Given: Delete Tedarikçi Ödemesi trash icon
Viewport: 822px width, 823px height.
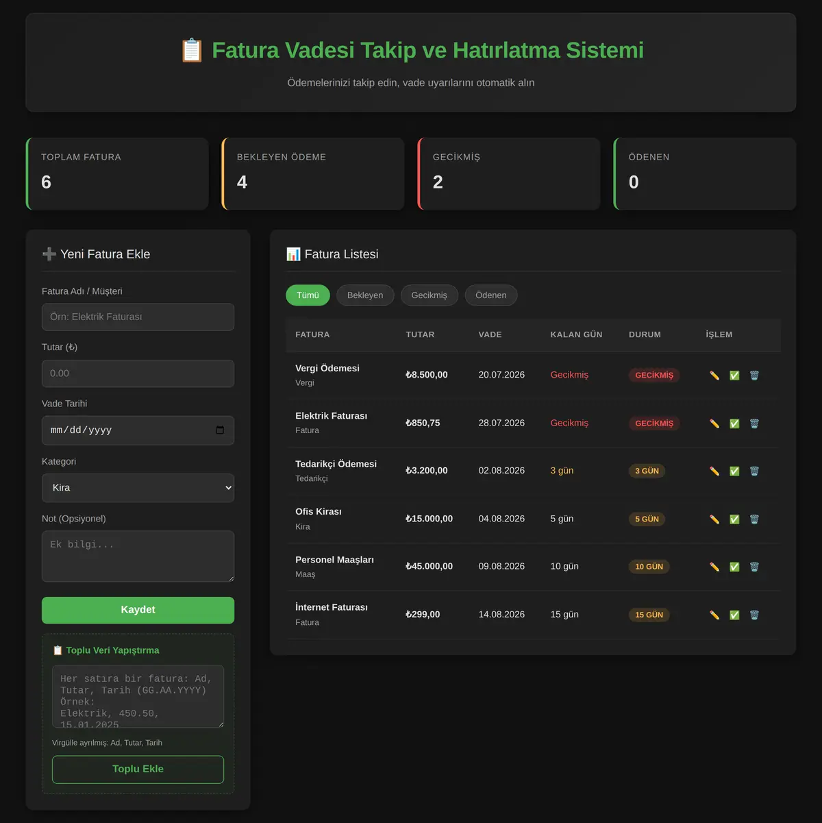Looking at the screenshot, I should point(754,471).
